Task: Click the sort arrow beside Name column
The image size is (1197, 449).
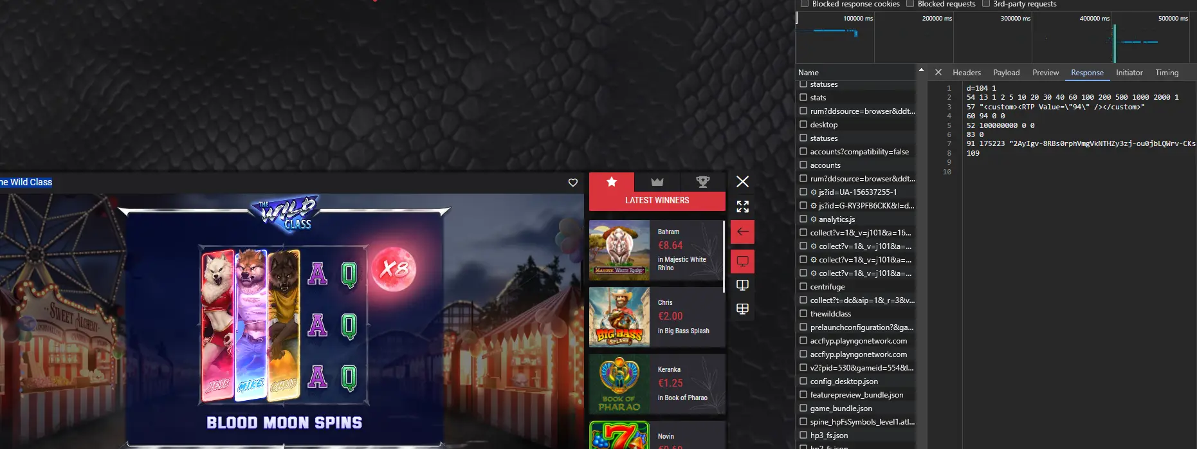Action: point(921,70)
